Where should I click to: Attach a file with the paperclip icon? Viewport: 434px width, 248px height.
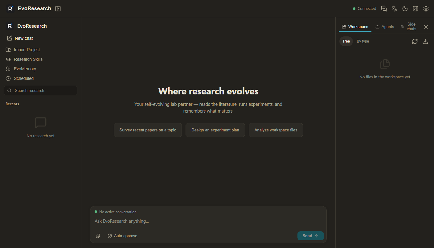pyautogui.click(x=98, y=236)
